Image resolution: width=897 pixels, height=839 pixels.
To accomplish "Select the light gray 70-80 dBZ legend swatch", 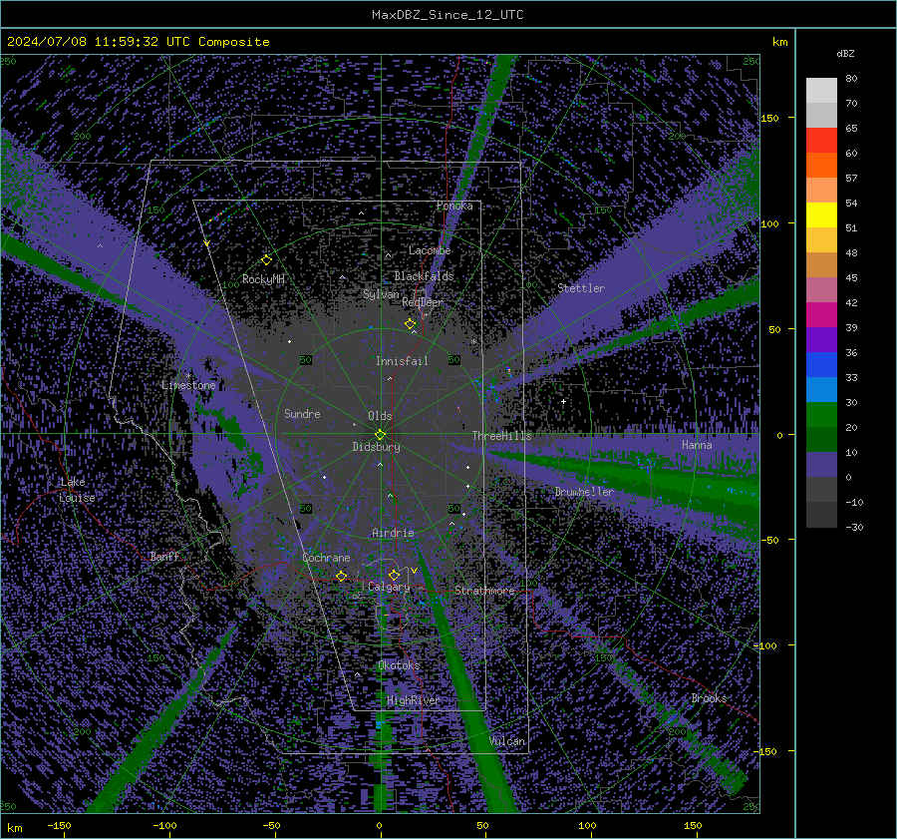I will coord(821,91).
